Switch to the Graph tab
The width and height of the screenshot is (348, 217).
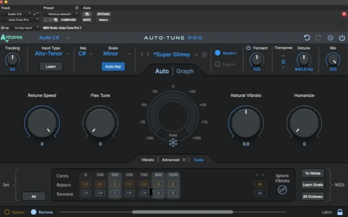point(185,71)
